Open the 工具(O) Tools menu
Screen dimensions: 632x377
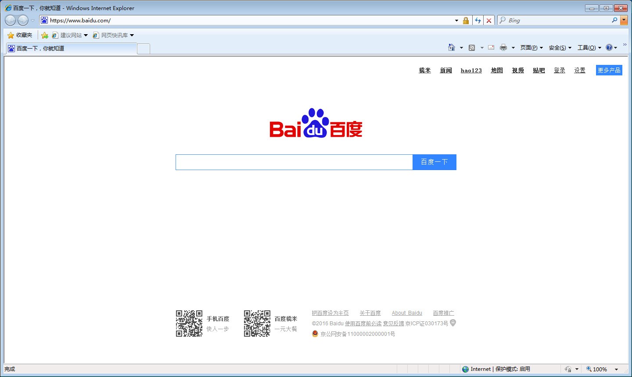(589, 48)
